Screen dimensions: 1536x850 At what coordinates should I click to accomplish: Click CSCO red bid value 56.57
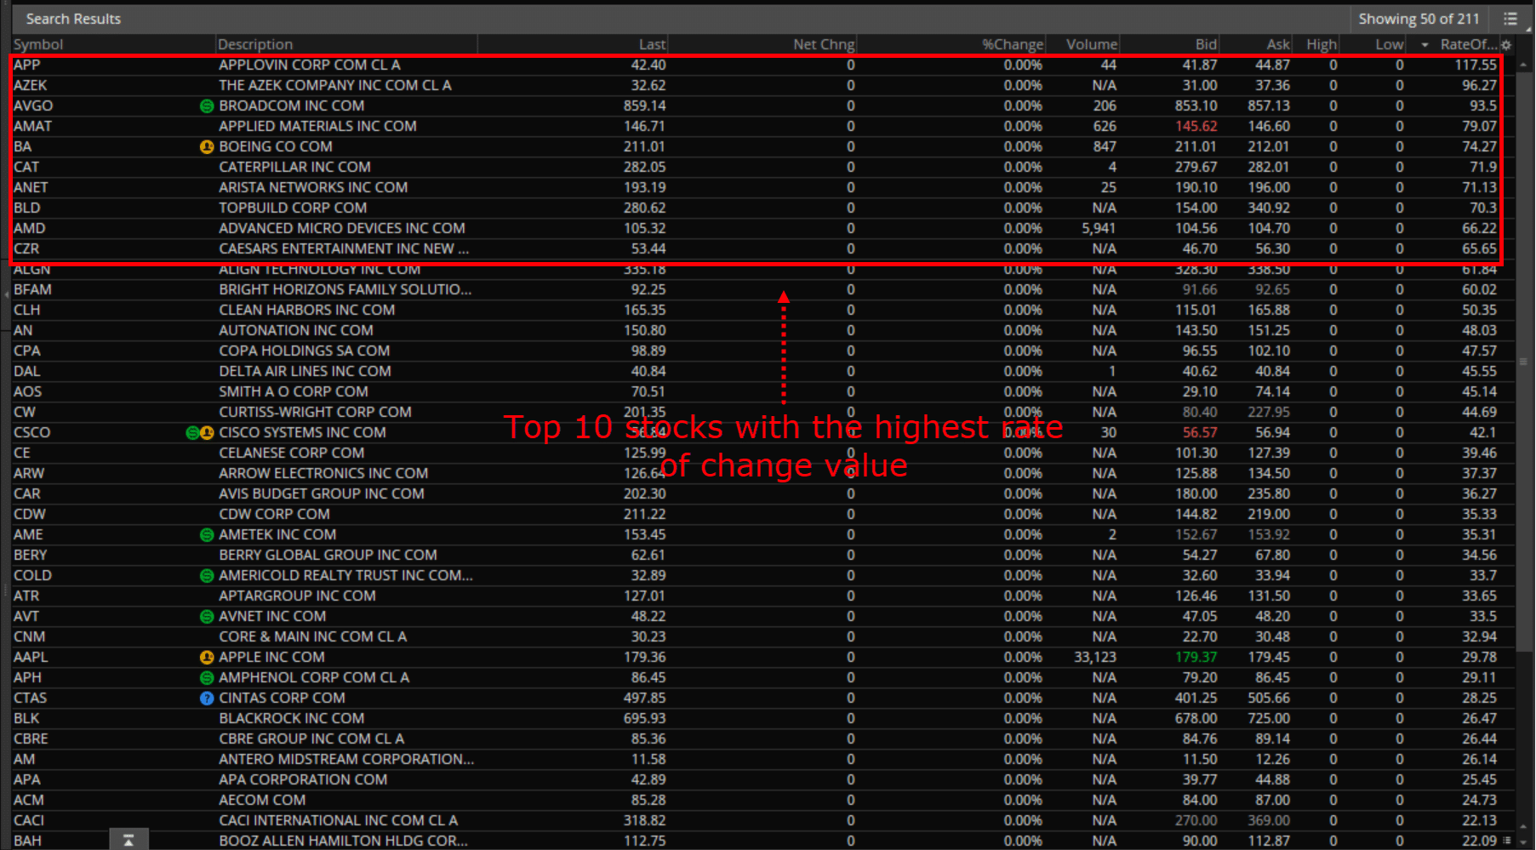tap(1200, 432)
